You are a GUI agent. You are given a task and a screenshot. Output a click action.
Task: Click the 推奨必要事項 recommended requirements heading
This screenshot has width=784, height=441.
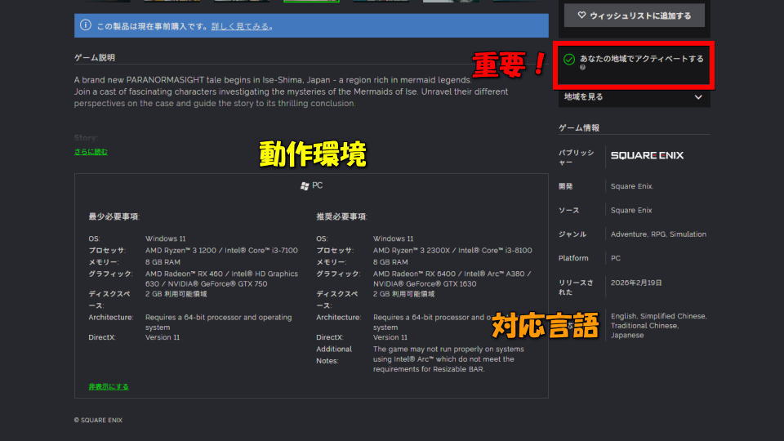tap(341, 216)
